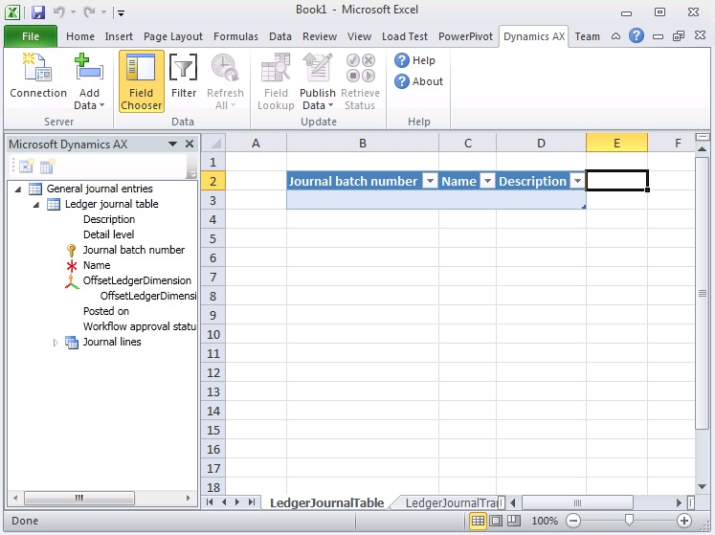Toggle the Field Chooser pane

point(141,81)
